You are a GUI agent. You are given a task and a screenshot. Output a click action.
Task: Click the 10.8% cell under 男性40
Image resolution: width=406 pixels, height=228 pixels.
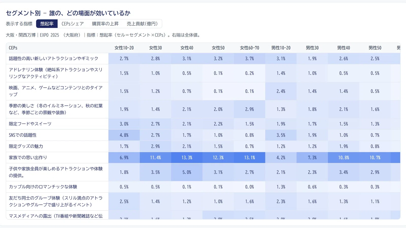(344, 158)
